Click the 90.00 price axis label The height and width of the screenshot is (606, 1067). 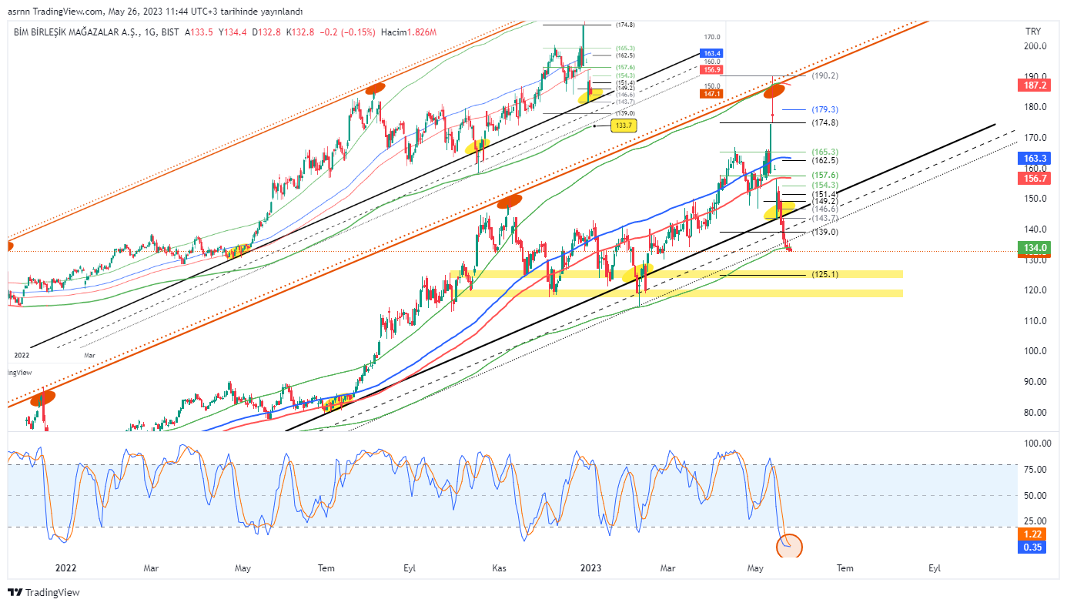(x=1035, y=382)
